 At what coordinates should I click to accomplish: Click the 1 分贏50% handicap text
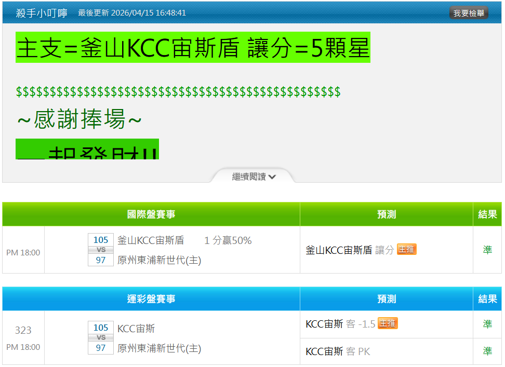[228, 240]
